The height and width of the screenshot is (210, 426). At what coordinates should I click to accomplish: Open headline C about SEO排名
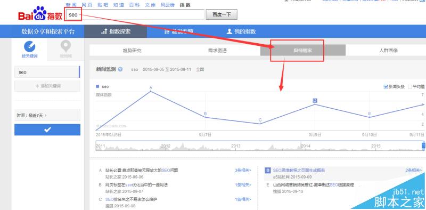[132, 199]
